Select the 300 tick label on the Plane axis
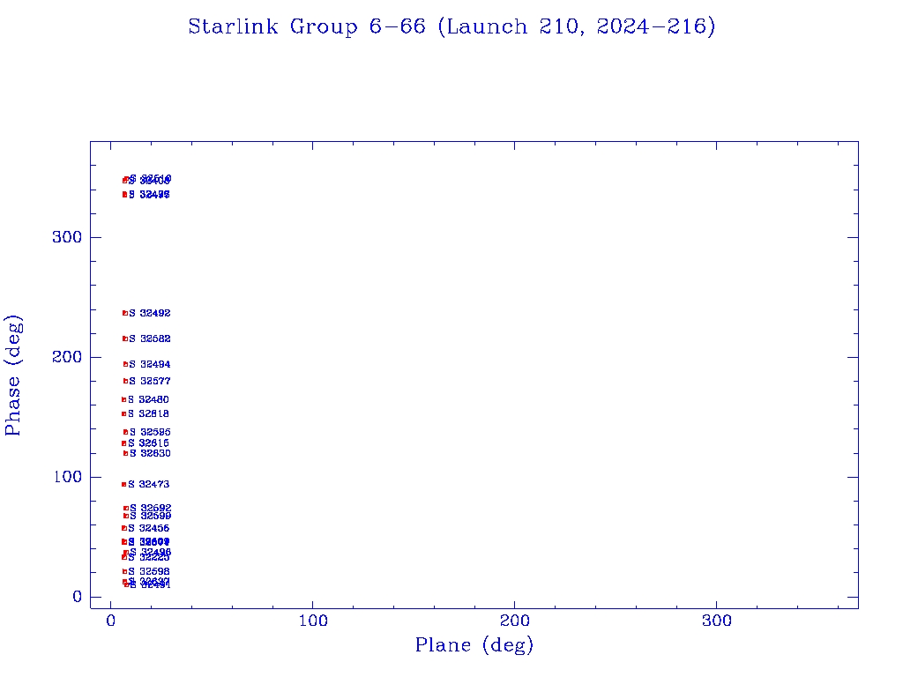 [x=716, y=621]
